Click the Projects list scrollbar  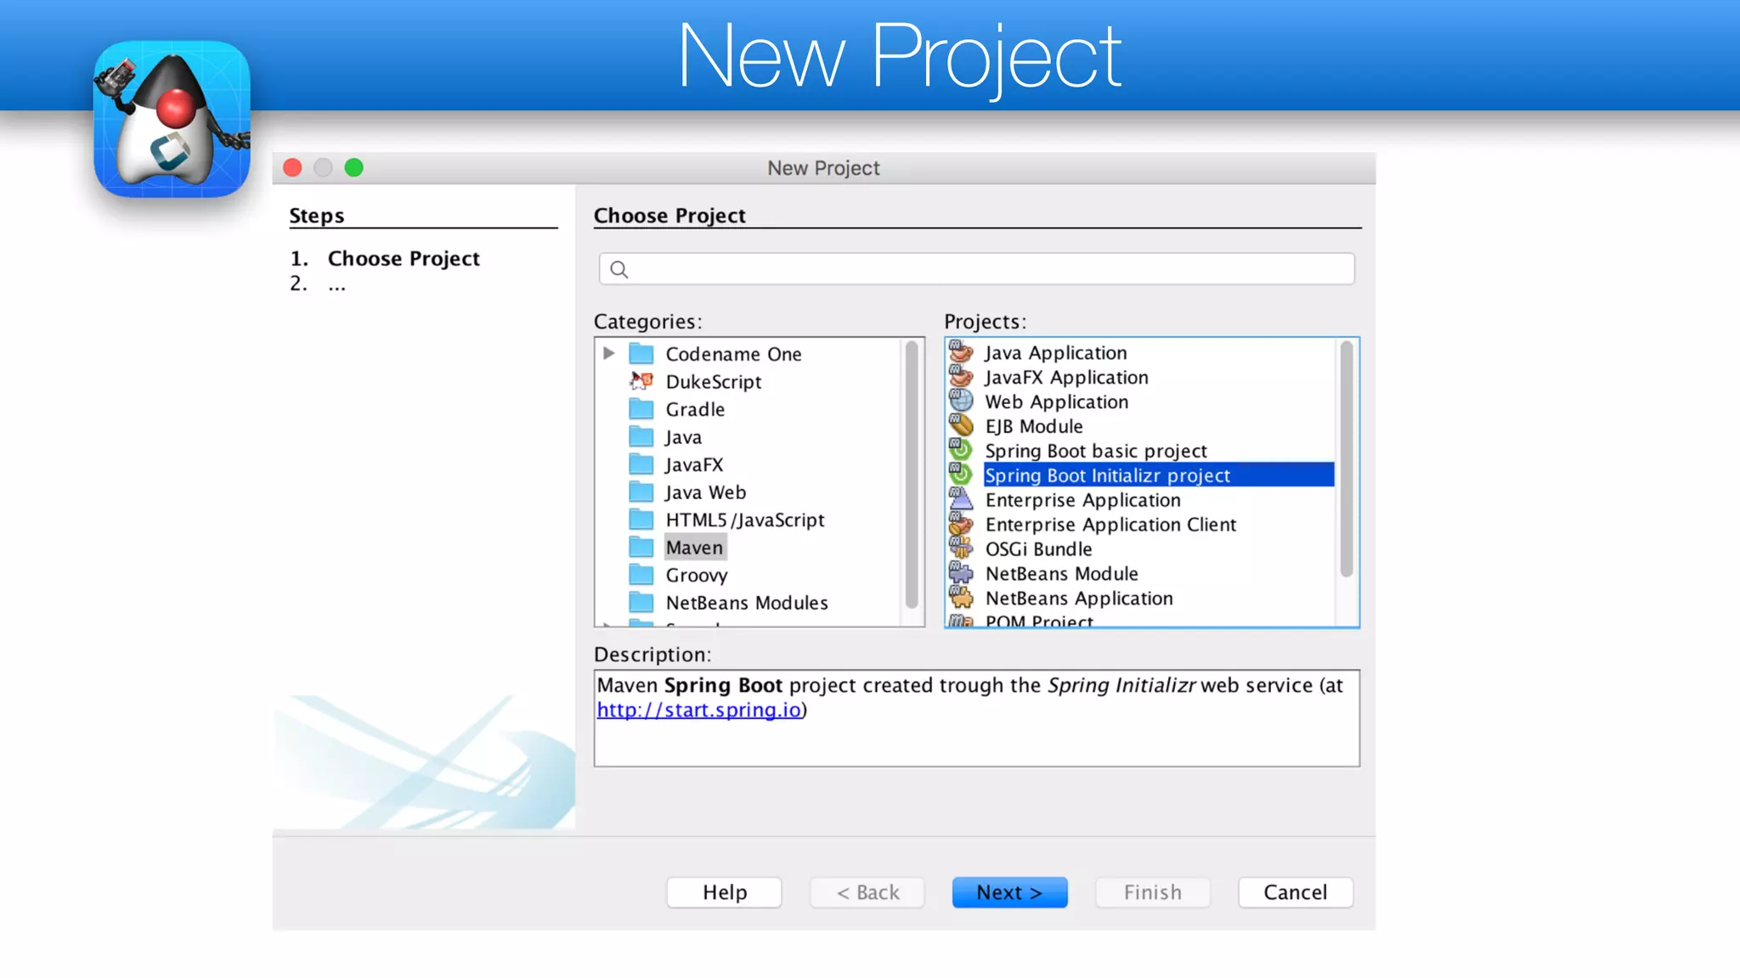1346,458
